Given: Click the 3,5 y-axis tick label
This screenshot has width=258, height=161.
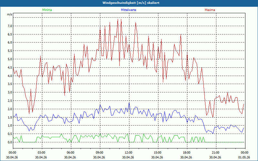Looking at the screenshot, I should (10, 84).
